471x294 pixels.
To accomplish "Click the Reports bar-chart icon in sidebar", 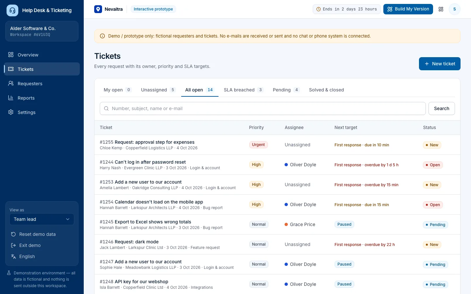I will pos(11,98).
